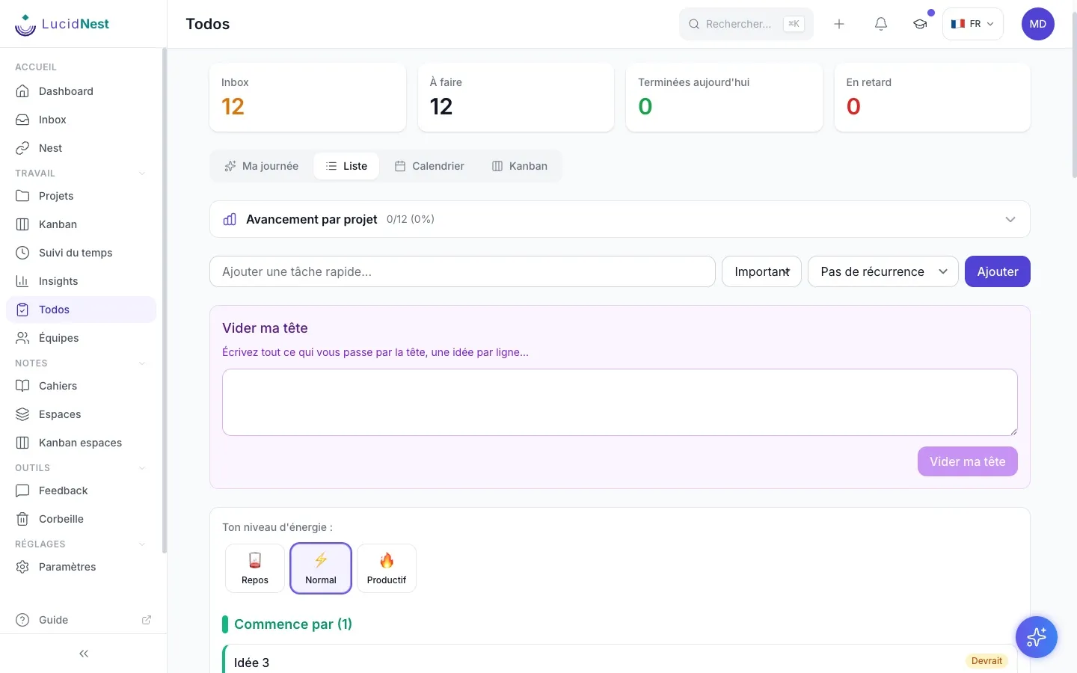Viewport: 1077px width, 673px height.
Task: Open the AI assistant sparkle button
Action: 1037,637
